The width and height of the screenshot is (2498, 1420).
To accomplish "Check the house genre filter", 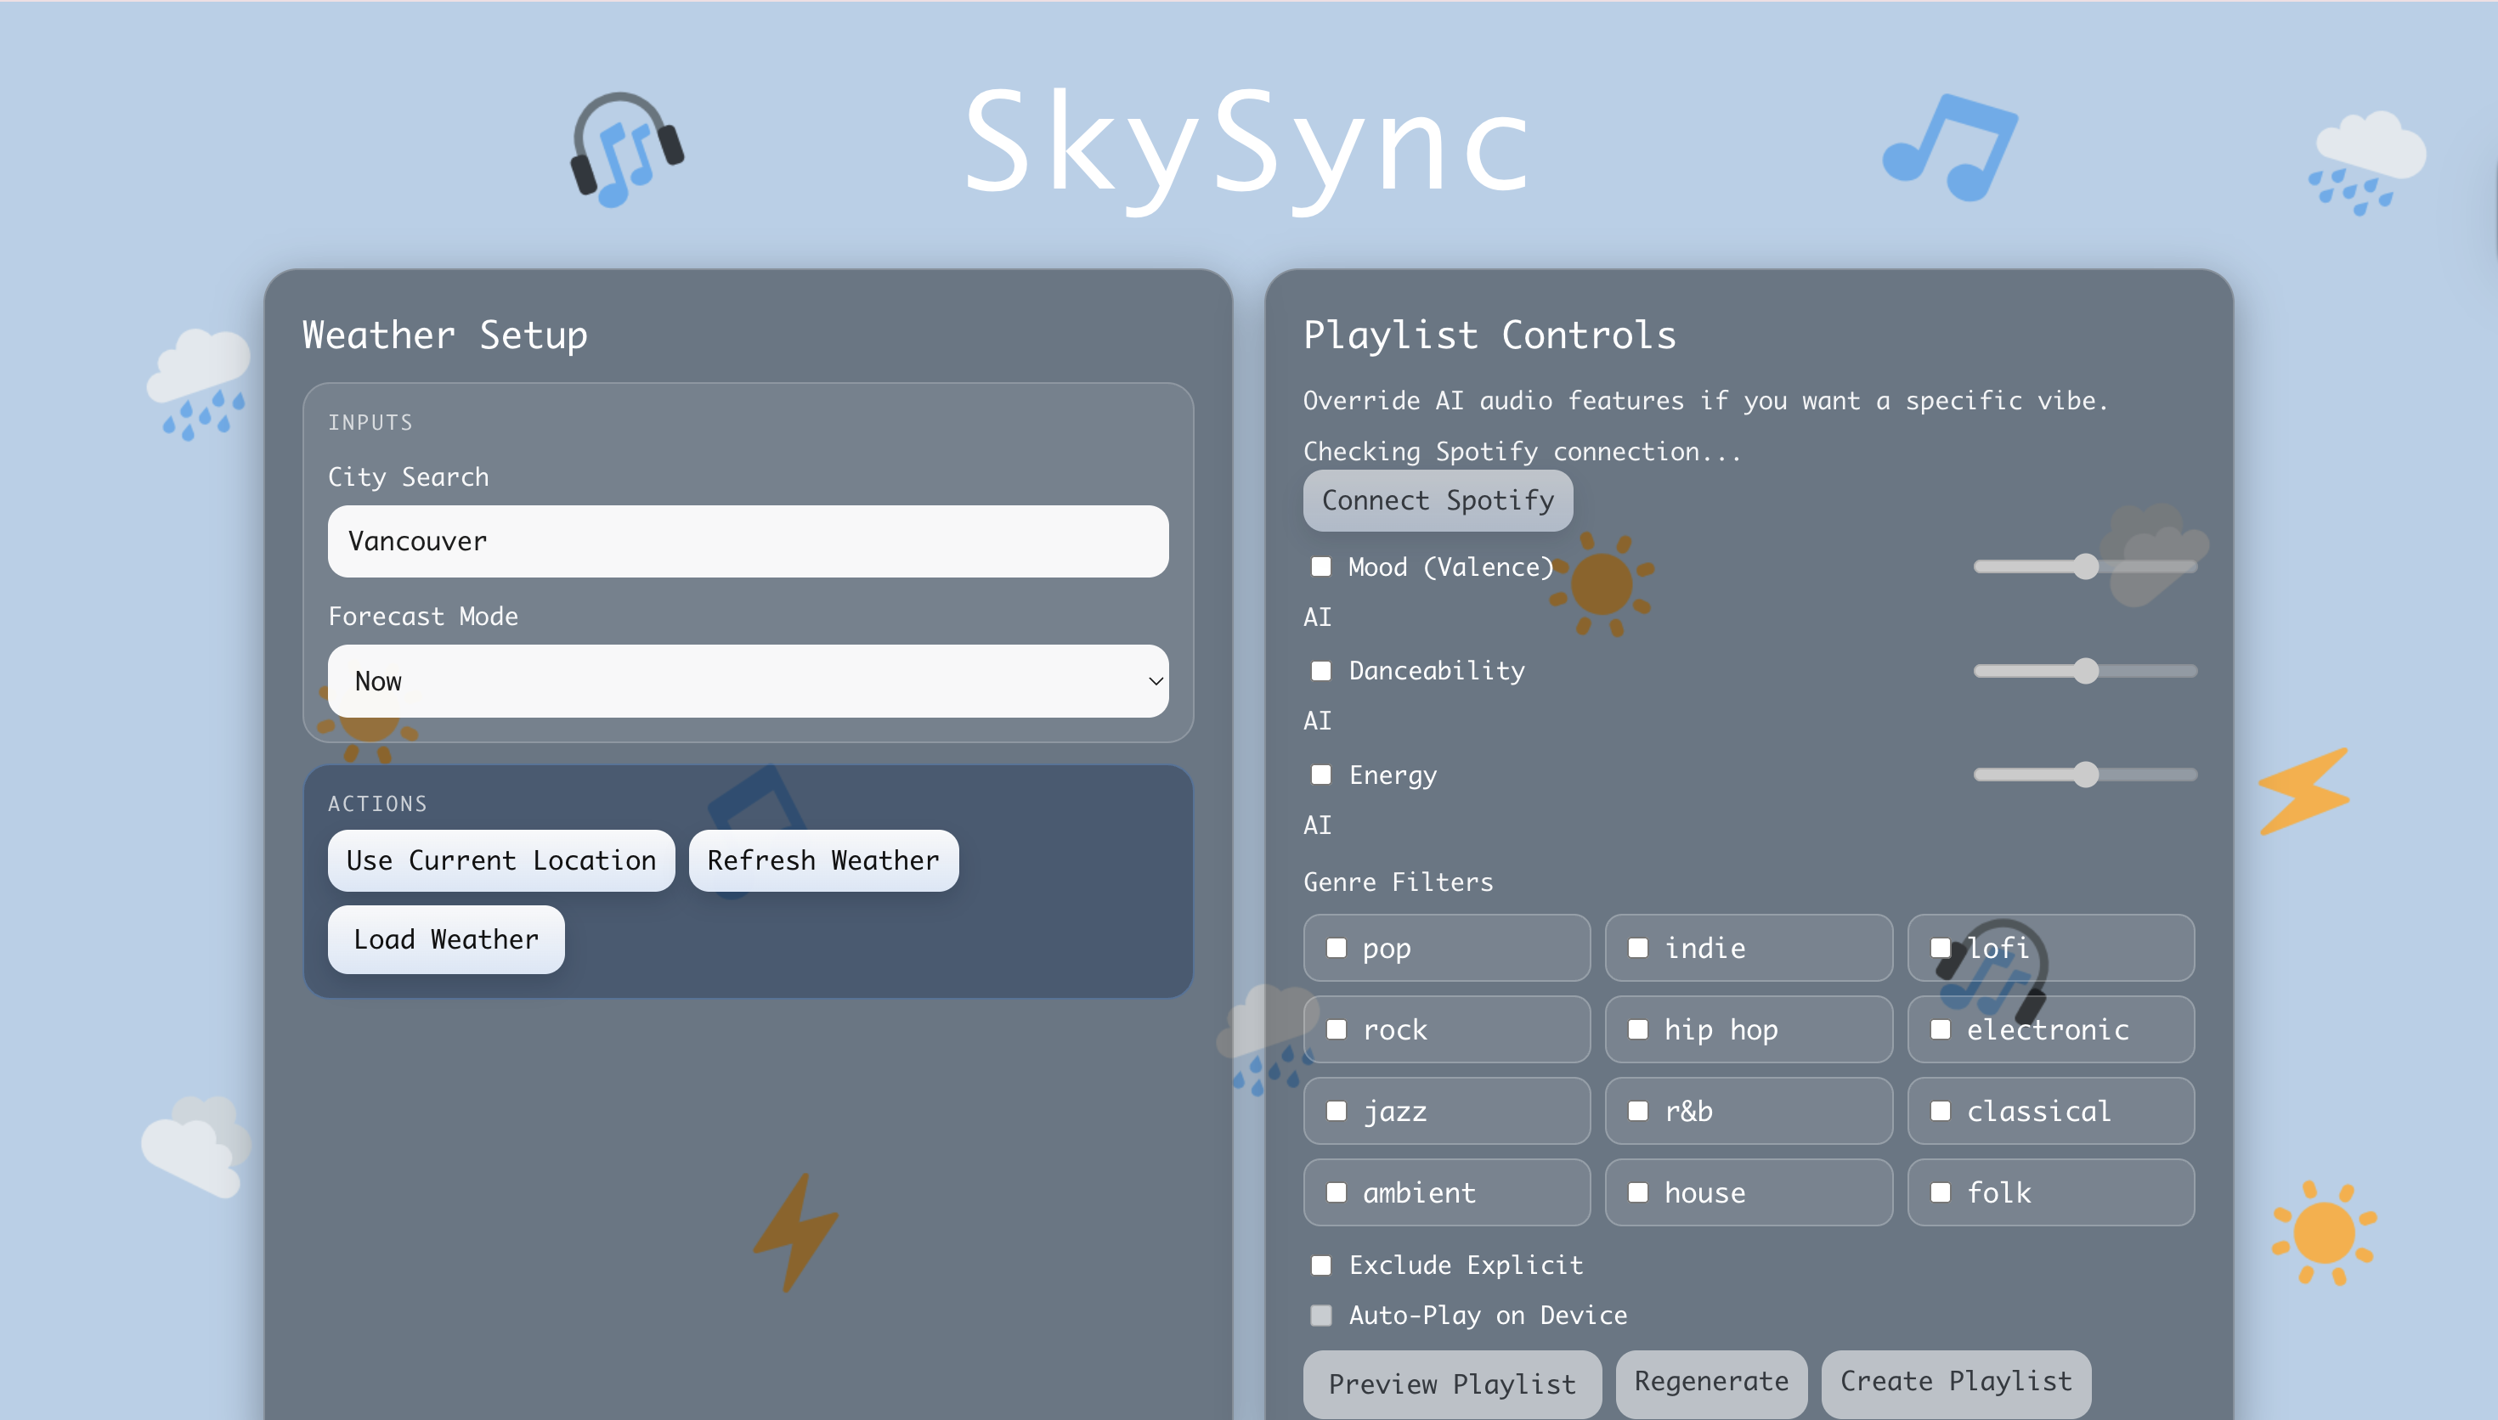I will (x=1639, y=1192).
